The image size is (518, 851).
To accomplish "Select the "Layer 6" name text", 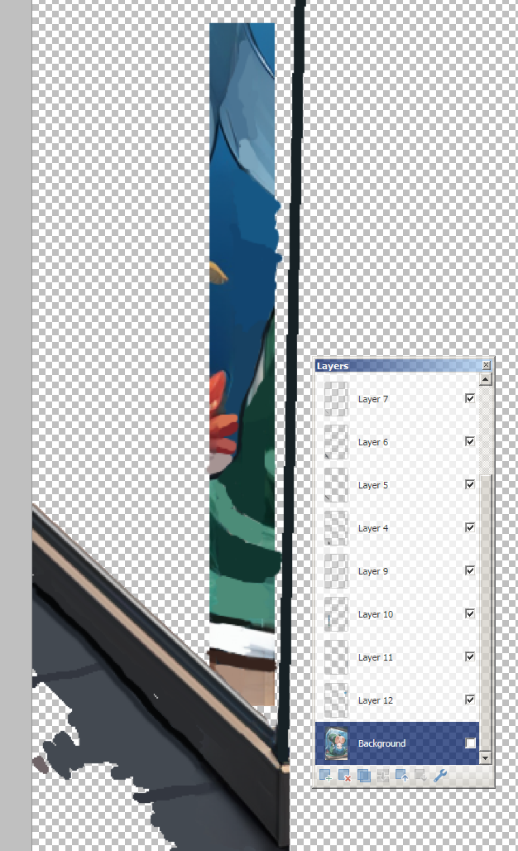I will click(x=373, y=442).
